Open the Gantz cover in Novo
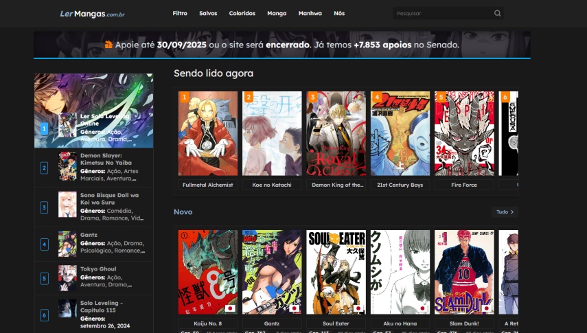This screenshot has width=587, height=333. pos(272,272)
